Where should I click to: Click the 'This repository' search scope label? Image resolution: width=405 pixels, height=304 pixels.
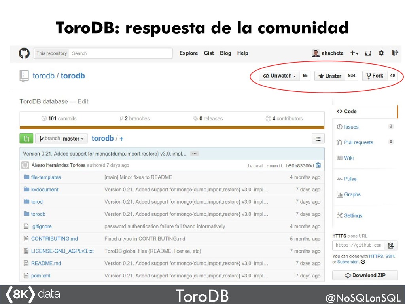point(52,53)
